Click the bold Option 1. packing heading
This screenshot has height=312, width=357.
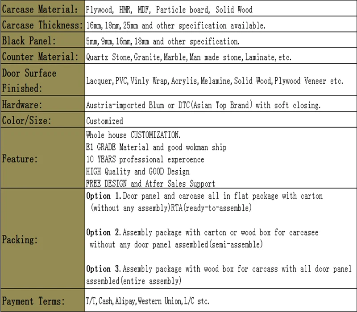pos(104,196)
